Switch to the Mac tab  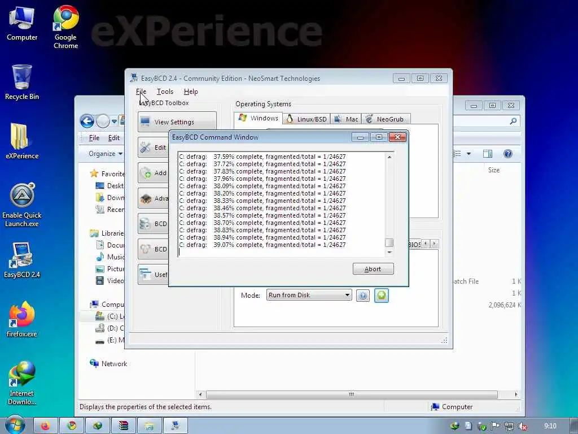pos(346,119)
